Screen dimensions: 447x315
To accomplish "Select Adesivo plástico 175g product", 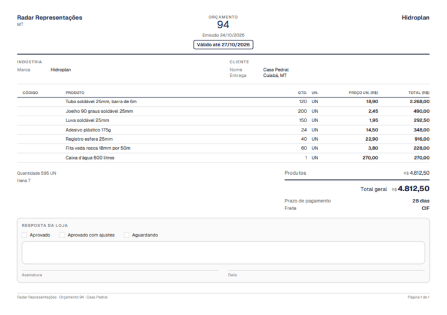I will (88, 130).
